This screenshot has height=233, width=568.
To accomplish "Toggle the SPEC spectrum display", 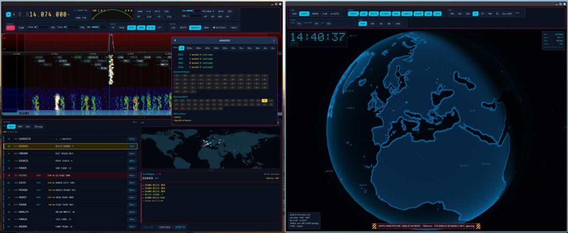I will [x=131, y=28].
